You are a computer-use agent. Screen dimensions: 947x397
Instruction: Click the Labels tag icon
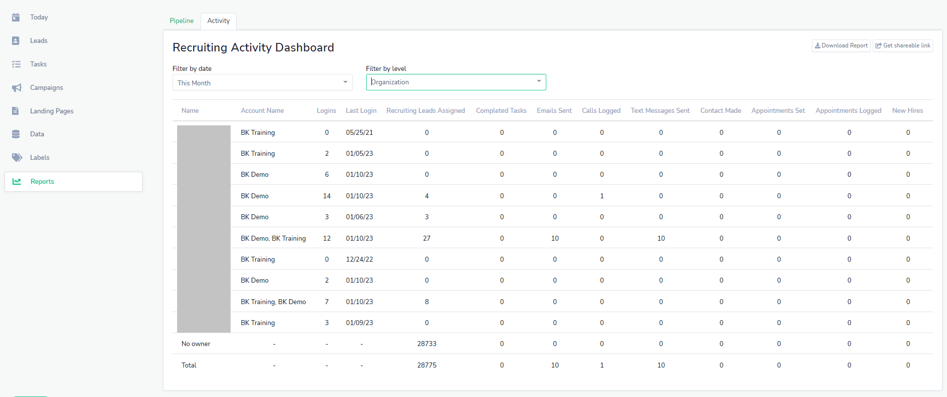[x=17, y=157]
